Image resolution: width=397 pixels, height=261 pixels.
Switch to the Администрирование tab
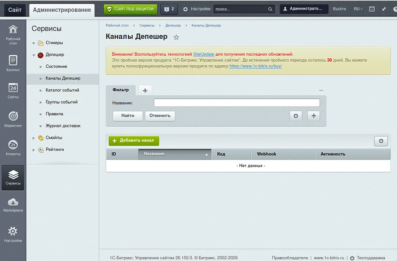point(62,10)
